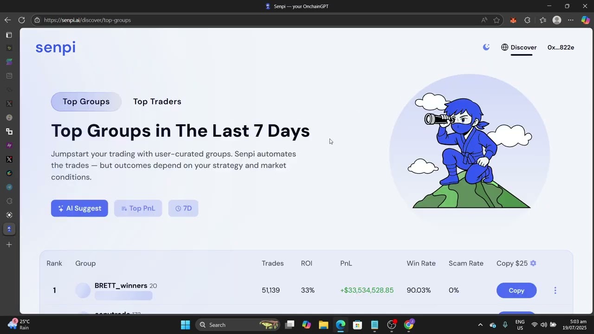Click the senpi logo

tap(55, 48)
